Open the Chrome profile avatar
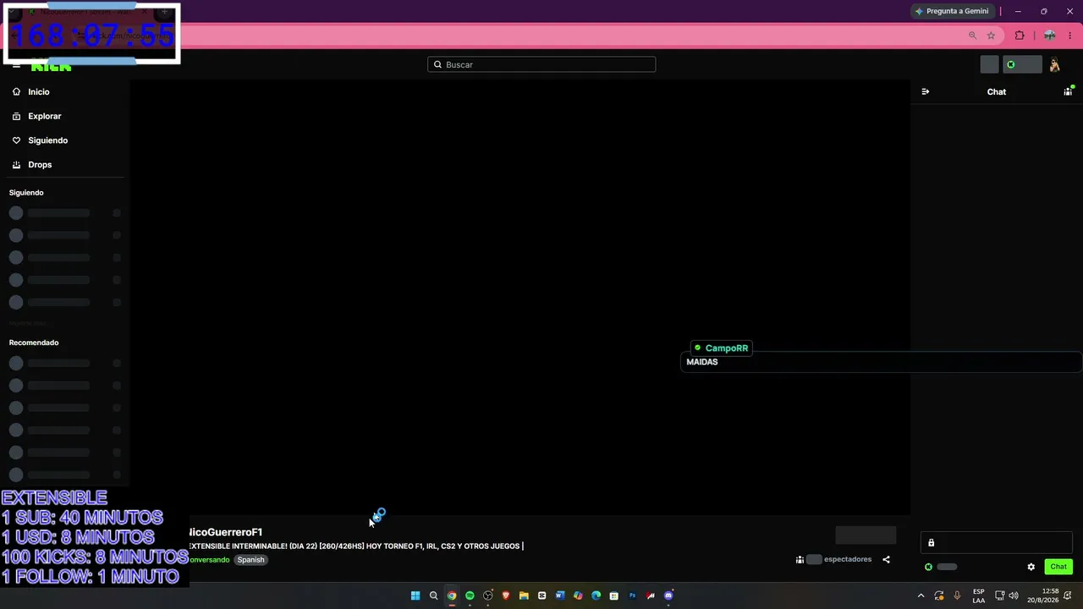The height and width of the screenshot is (609, 1083). pos(1049,36)
